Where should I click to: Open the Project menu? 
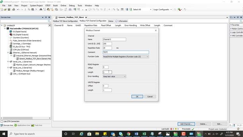point(24,5)
